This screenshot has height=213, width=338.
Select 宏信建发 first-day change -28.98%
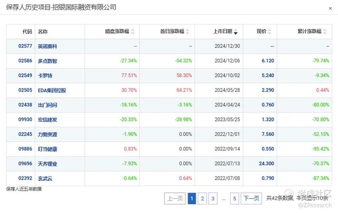[x=183, y=119]
